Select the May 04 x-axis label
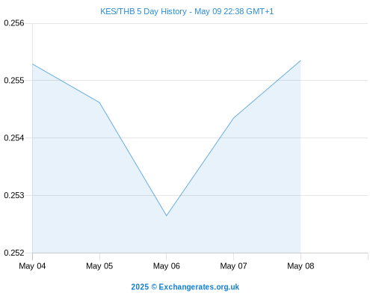The height and width of the screenshot is (299, 370). (32, 266)
